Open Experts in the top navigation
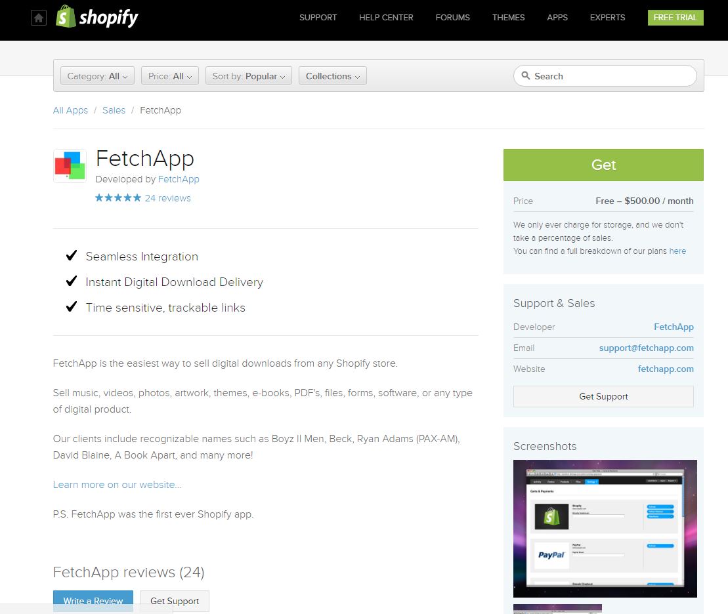The height and width of the screenshot is (614, 728). pyautogui.click(x=607, y=18)
